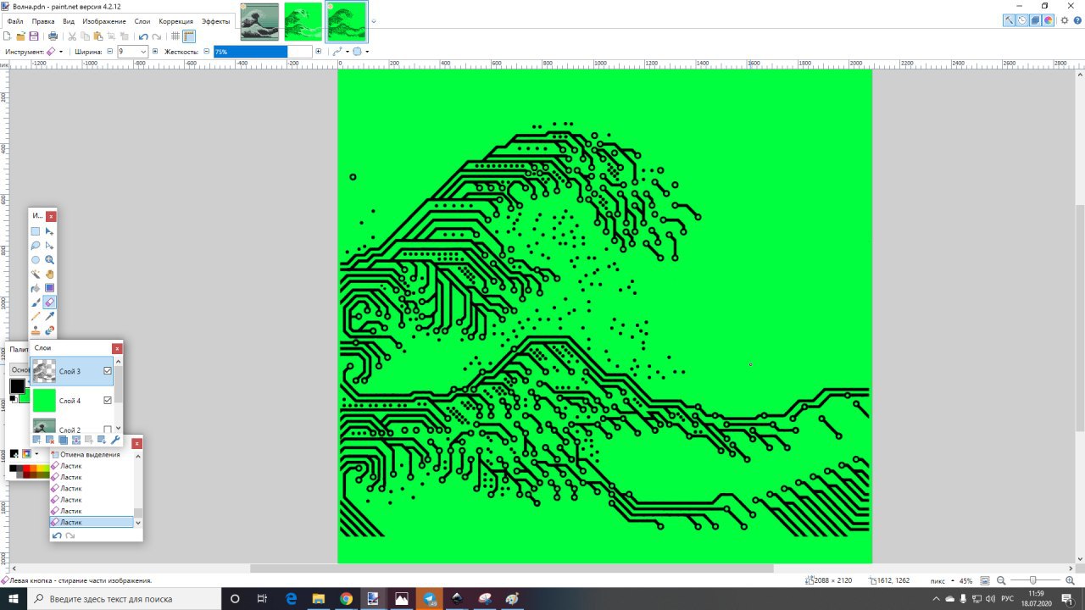Screen dimensions: 1085x610
Task: Toggle the Layers window icon at top right
Action: 1035,20
